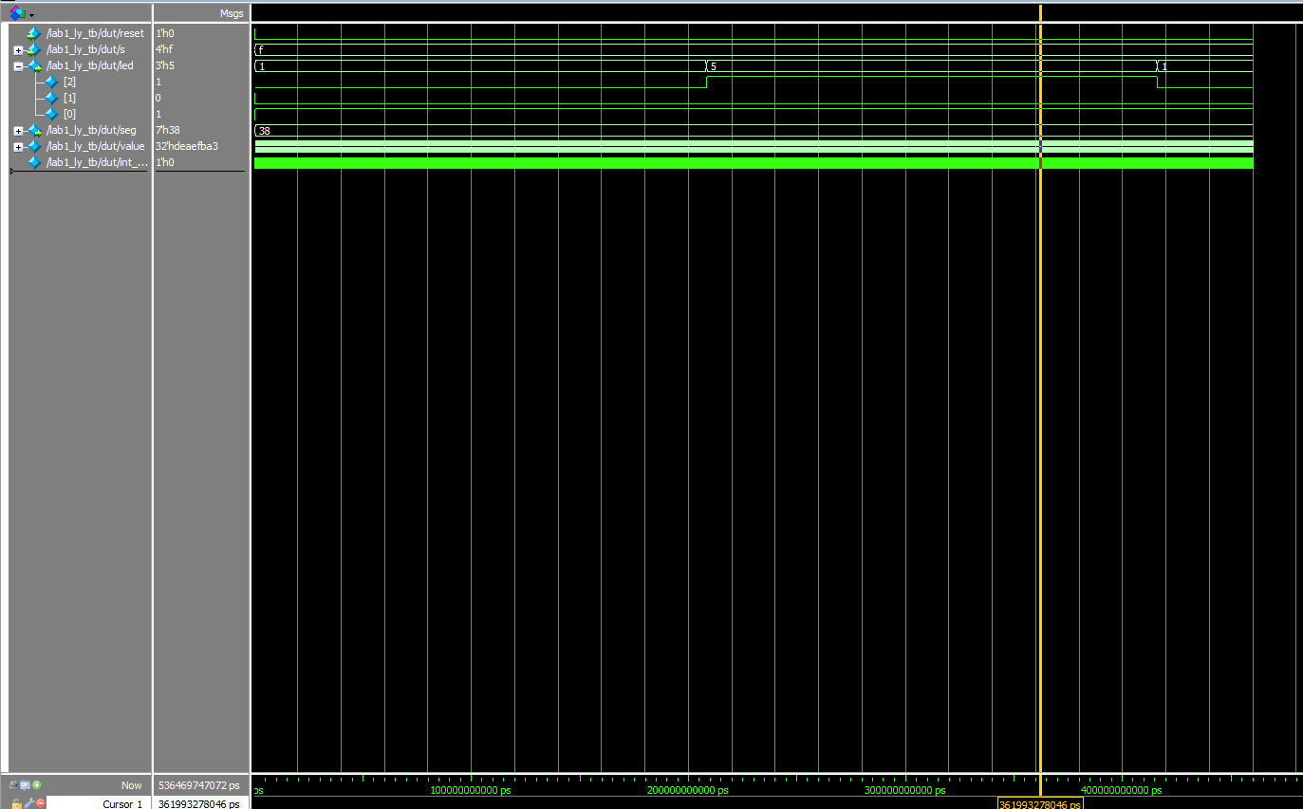
Task: Open the dropdown arrow beside the header icon
Action: 31,15
